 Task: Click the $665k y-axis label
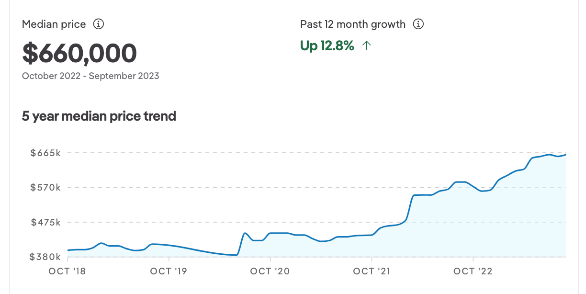click(x=45, y=153)
